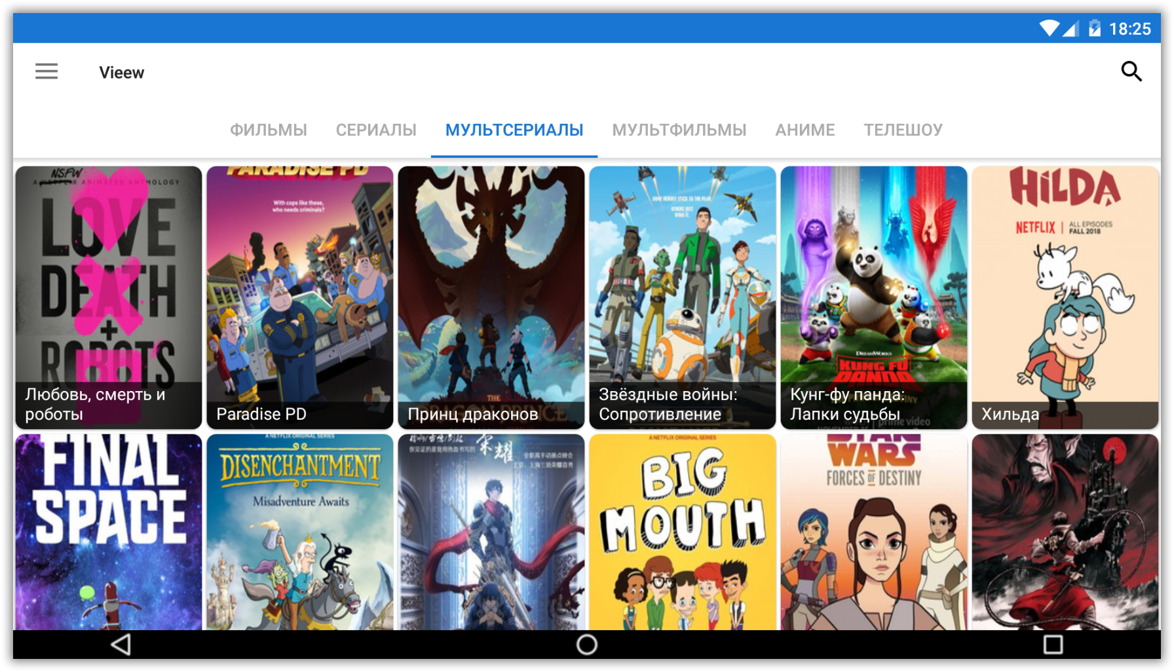Open the МУЛЬТФИЛЬМЫ tab

[679, 130]
